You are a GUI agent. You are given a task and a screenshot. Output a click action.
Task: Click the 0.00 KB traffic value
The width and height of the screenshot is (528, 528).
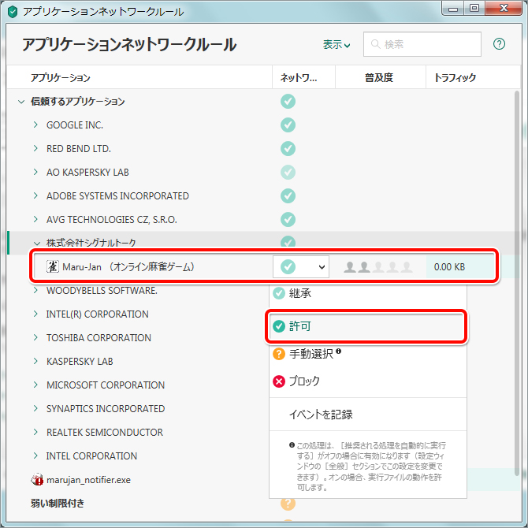click(449, 267)
